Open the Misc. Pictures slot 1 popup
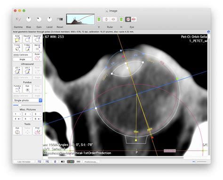The width and height of the screenshot is (223, 180). point(17,114)
